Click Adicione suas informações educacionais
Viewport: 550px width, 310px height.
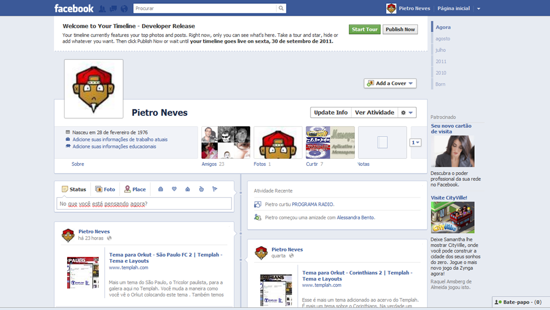114,146
